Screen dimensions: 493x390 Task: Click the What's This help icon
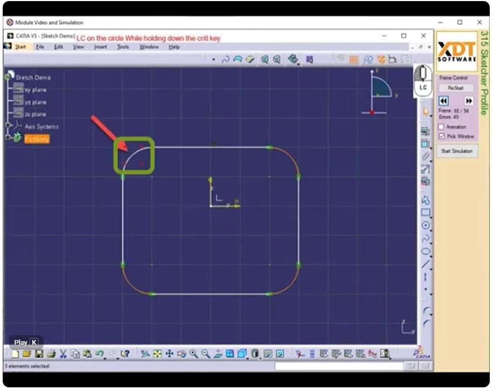(x=125, y=354)
